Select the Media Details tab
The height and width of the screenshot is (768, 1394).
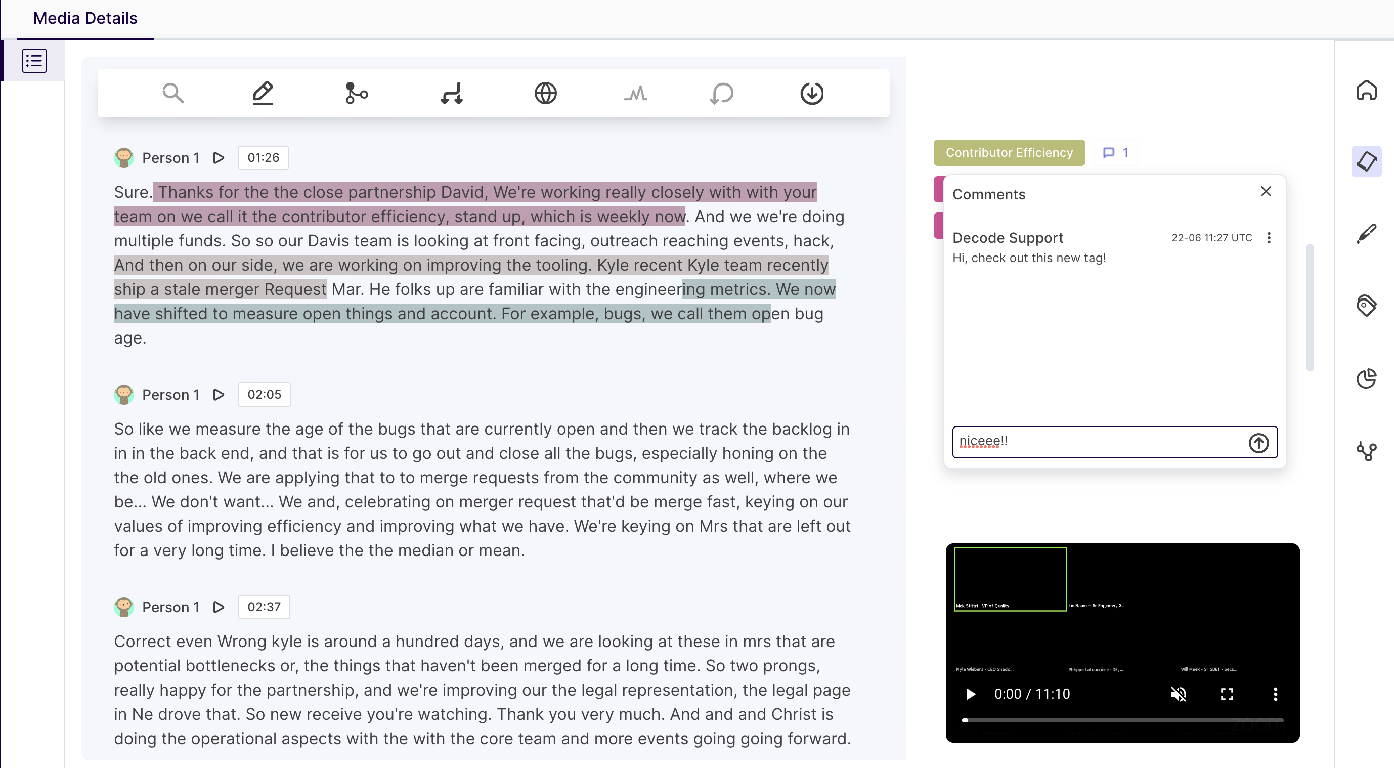point(85,18)
